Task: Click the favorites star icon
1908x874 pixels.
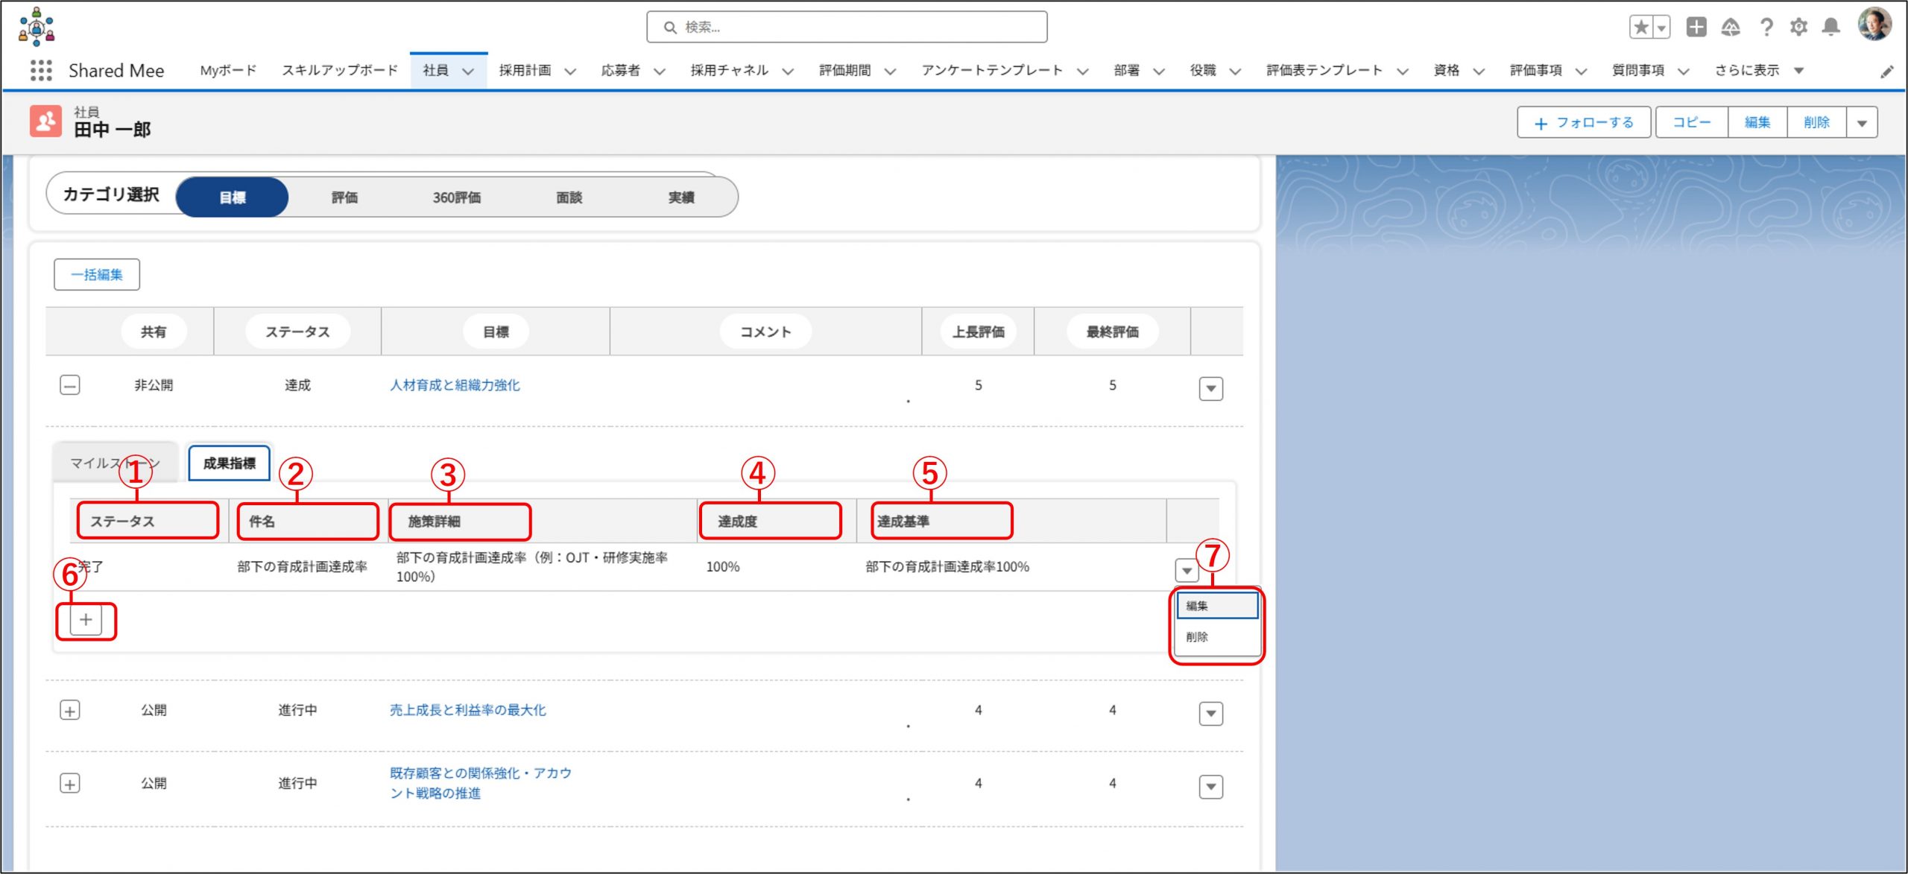Action: tap(1640, 28)
